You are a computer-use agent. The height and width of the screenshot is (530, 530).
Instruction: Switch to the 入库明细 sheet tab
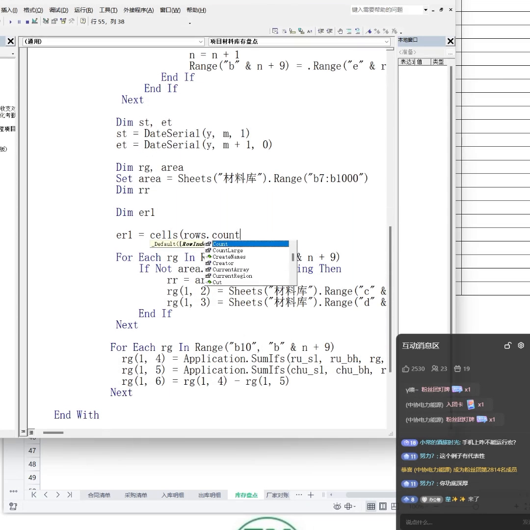coord(173,495)
